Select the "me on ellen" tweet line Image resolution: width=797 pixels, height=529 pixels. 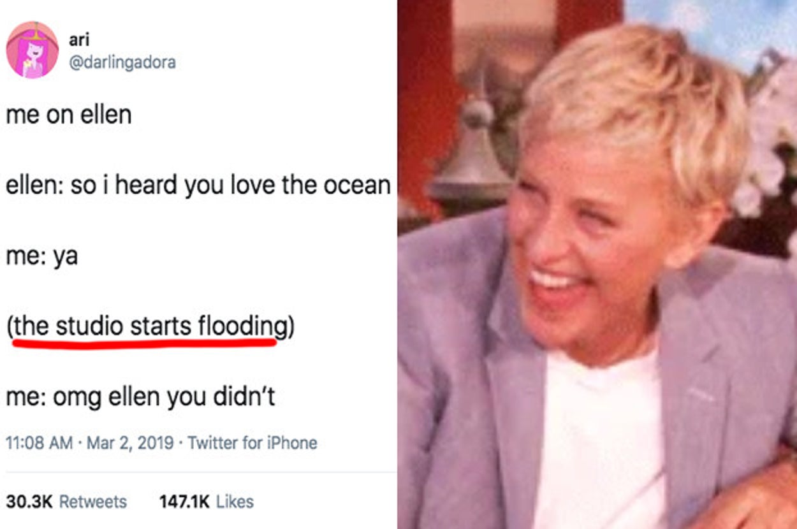pos(69,115)
